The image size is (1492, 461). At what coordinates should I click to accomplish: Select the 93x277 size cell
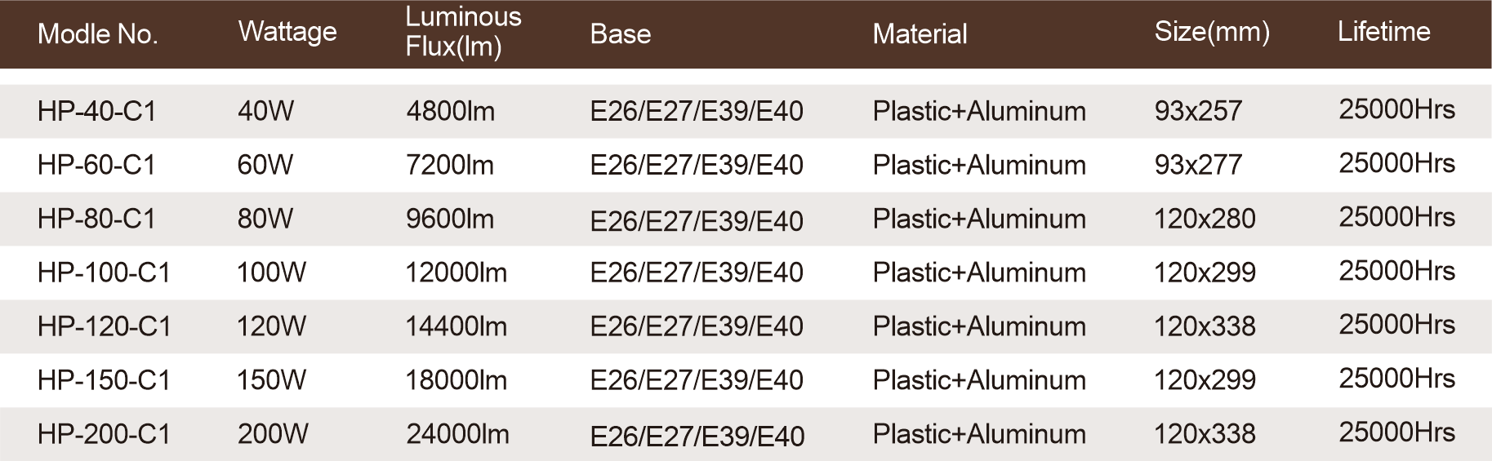coord(1198,165)
